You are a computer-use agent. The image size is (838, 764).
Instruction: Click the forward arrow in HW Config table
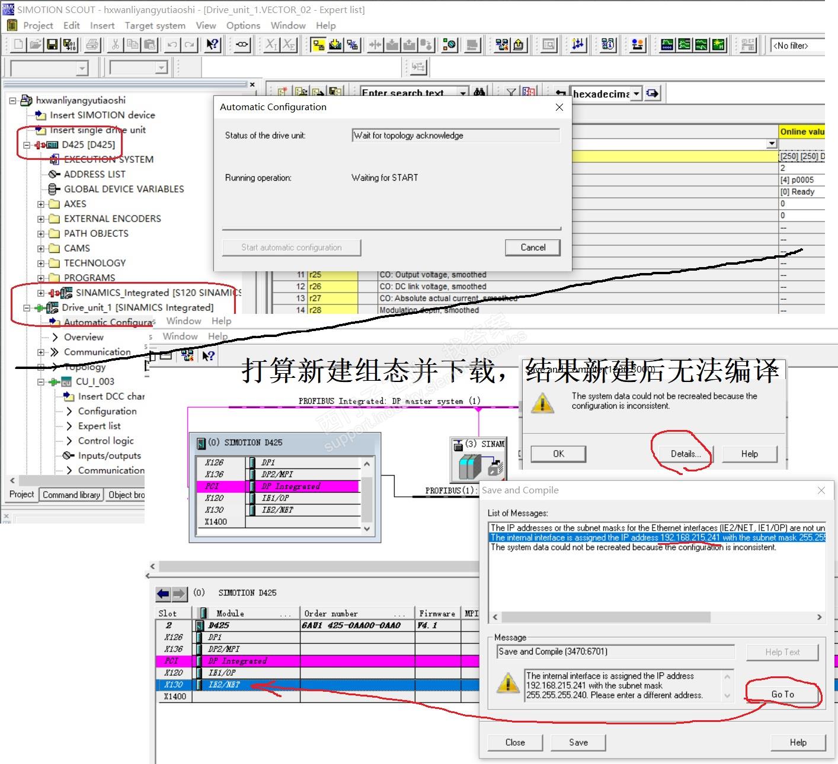click(179, 593)
